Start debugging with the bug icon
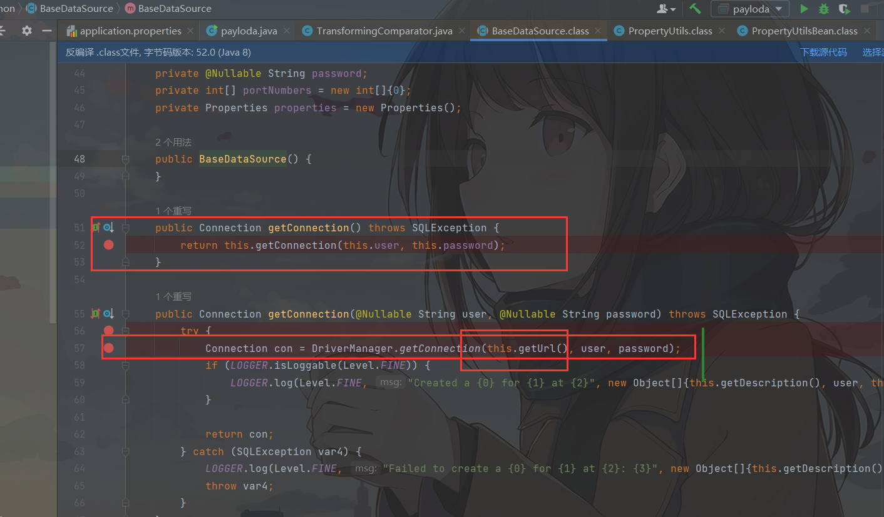Screen dimensions: 884x517 [824, 9]
